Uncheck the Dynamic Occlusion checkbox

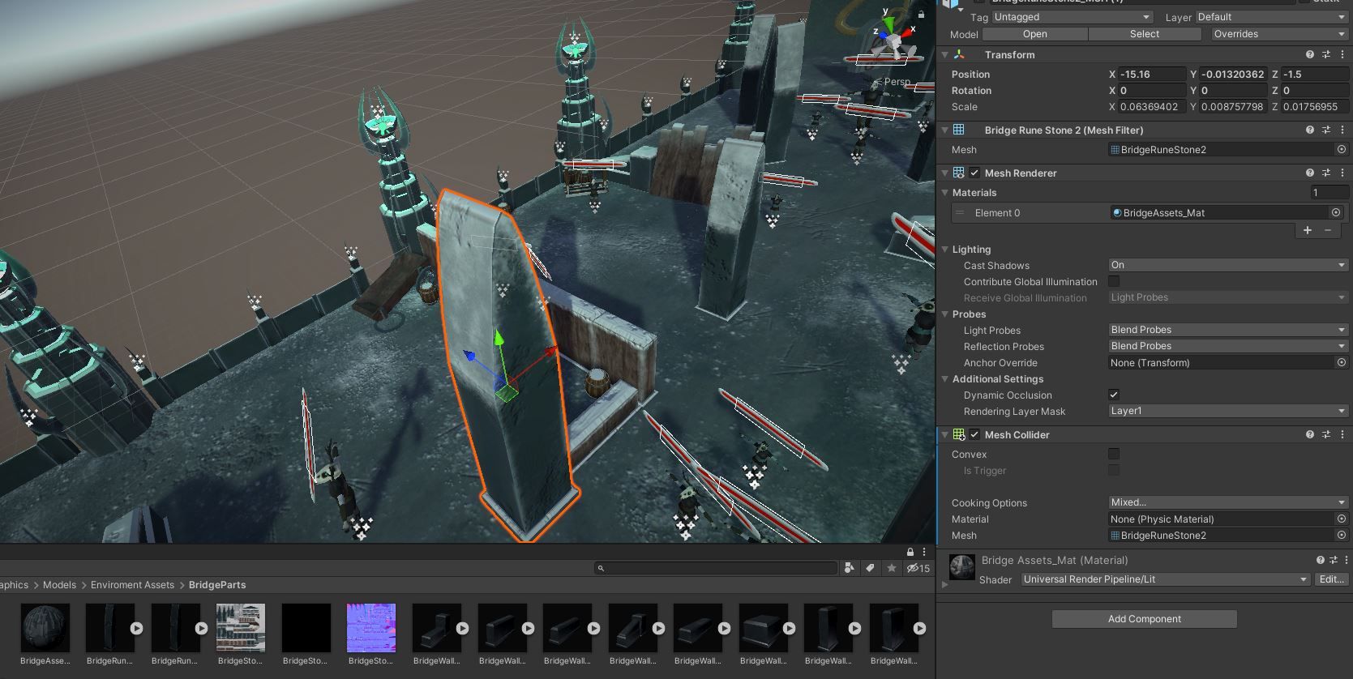(x=1114, y=395)
